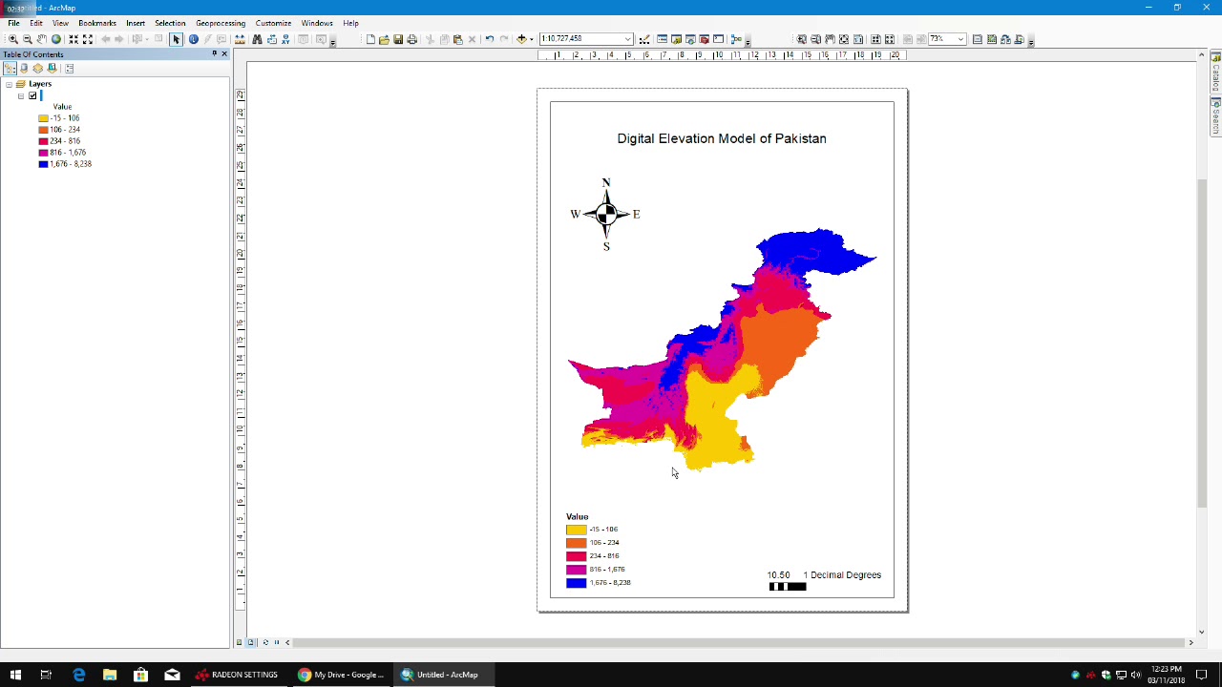Open the Help menu

[350, 23]
